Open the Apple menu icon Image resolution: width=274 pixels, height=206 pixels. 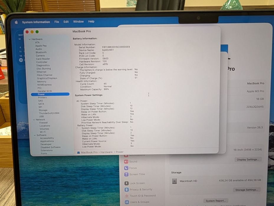pyautogui.click(x=16, y=22)
